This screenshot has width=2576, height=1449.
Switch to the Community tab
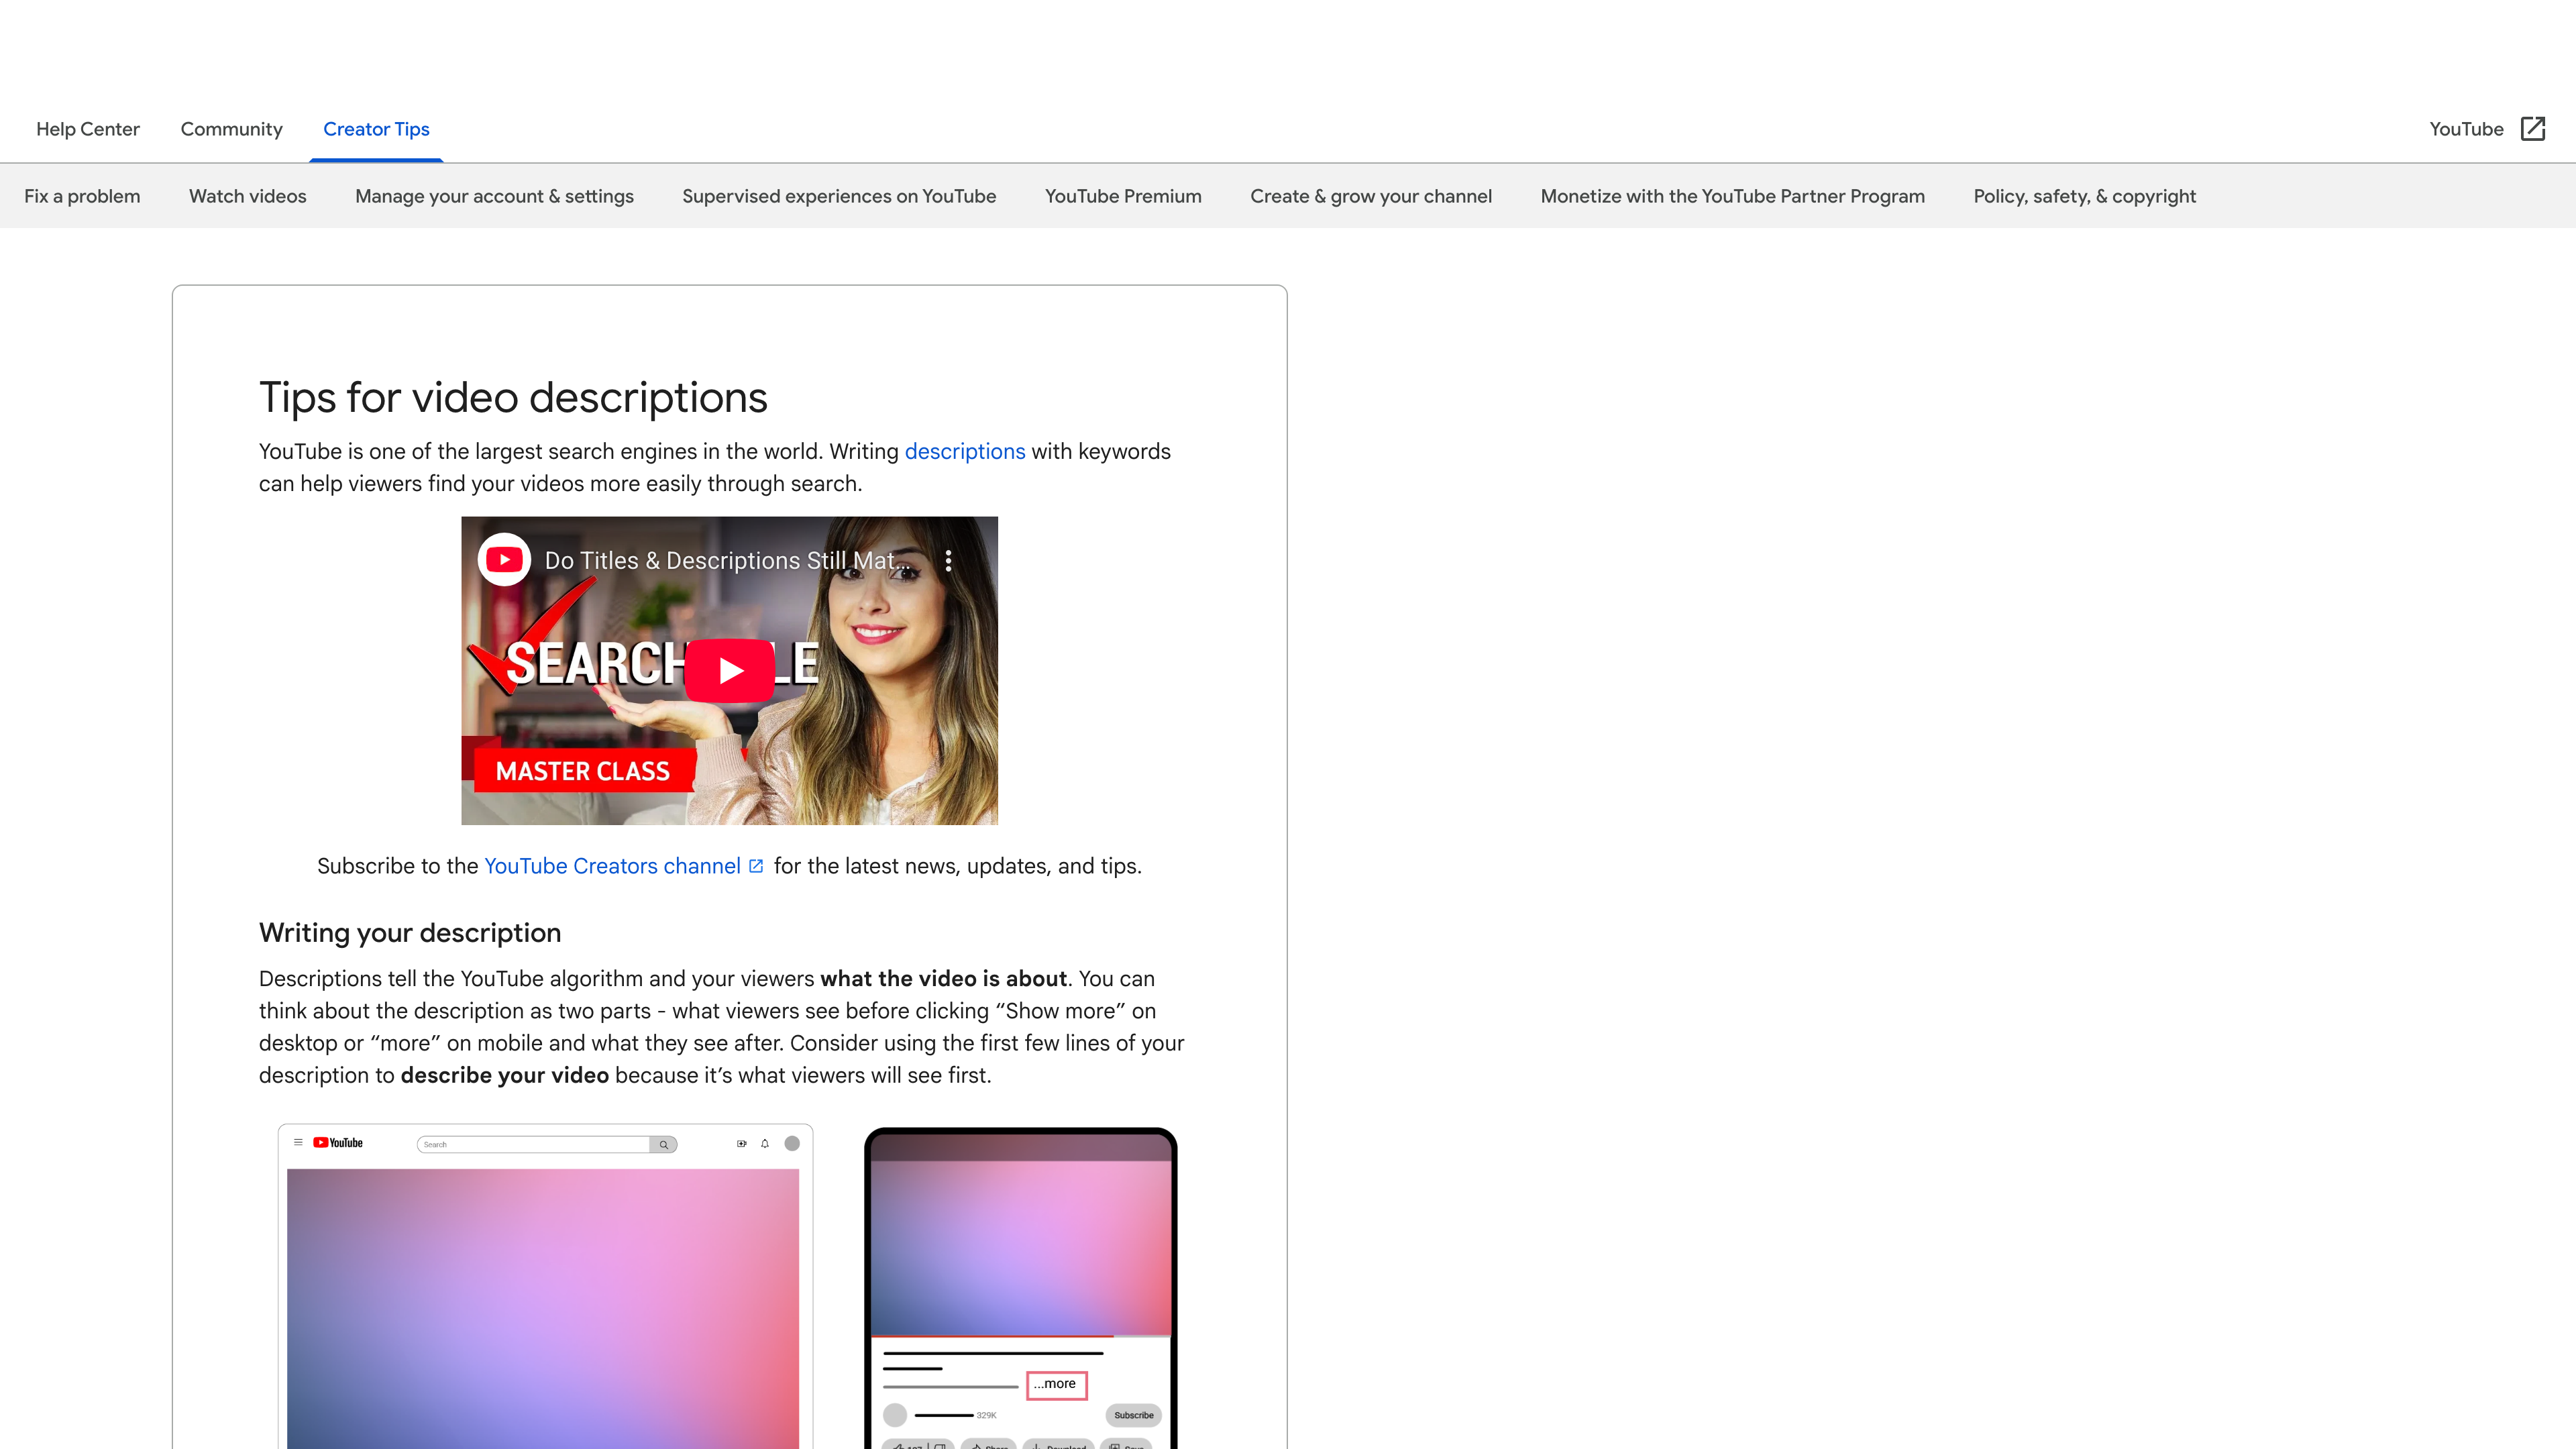(x=231, y=129)
